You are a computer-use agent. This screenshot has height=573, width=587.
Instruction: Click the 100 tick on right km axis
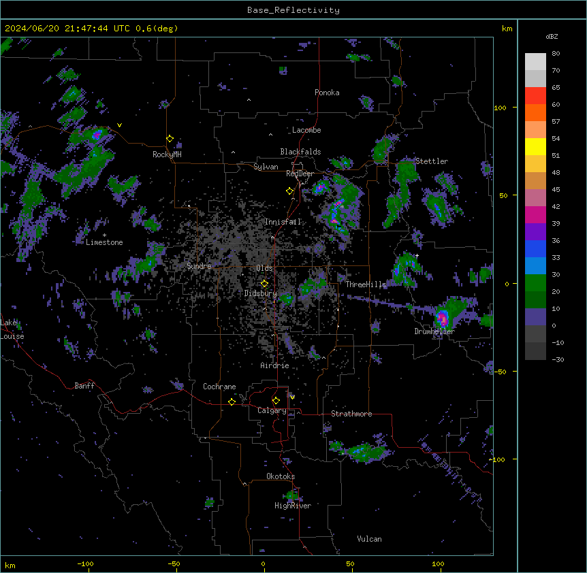pos(500,108)
